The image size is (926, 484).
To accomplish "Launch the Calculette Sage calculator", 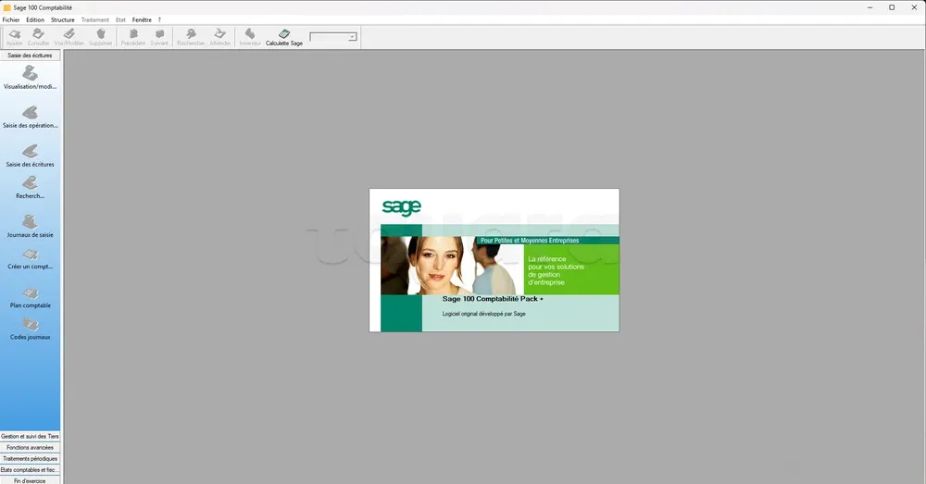I will tap(284, 37).
